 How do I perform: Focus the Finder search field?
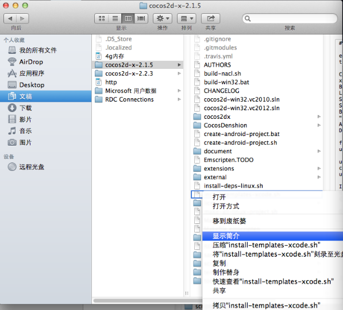[290, 18]
